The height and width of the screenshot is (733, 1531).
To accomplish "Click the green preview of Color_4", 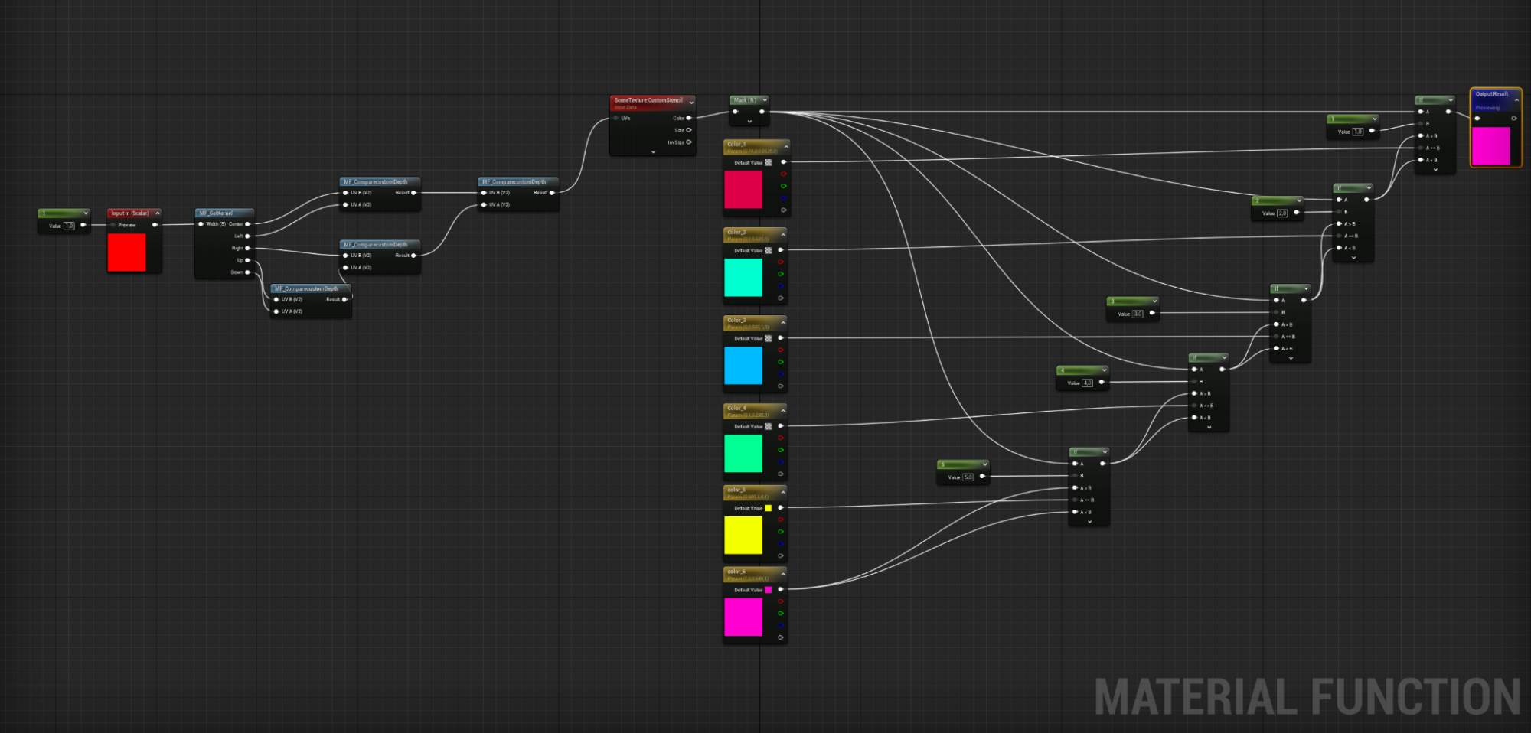I will click(743, 453).
